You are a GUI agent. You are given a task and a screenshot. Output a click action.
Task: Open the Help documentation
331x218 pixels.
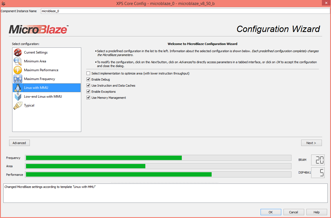pyautogui.click(x=316, y=212)
